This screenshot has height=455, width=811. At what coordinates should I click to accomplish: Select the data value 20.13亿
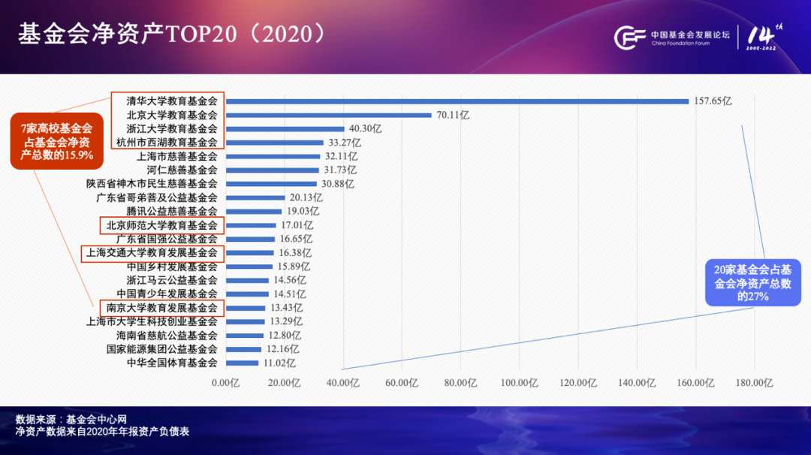pos(306,197)
